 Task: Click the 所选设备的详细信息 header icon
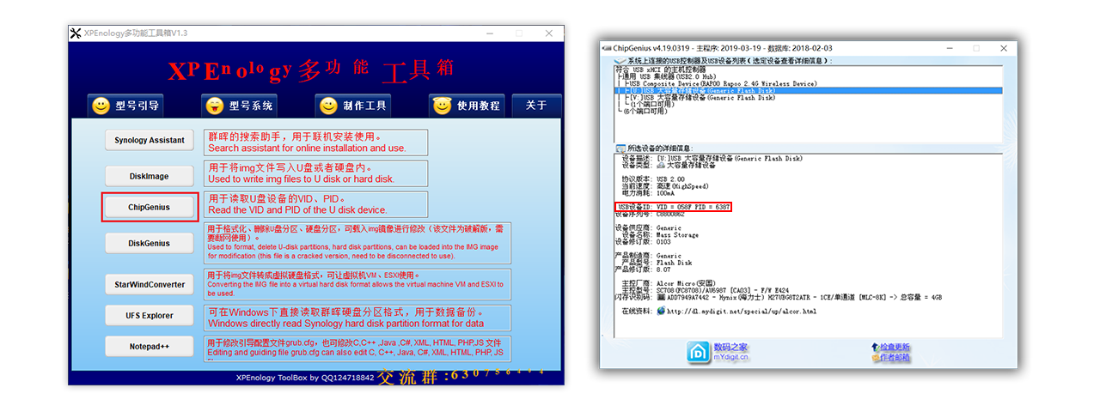pos(620,148)
